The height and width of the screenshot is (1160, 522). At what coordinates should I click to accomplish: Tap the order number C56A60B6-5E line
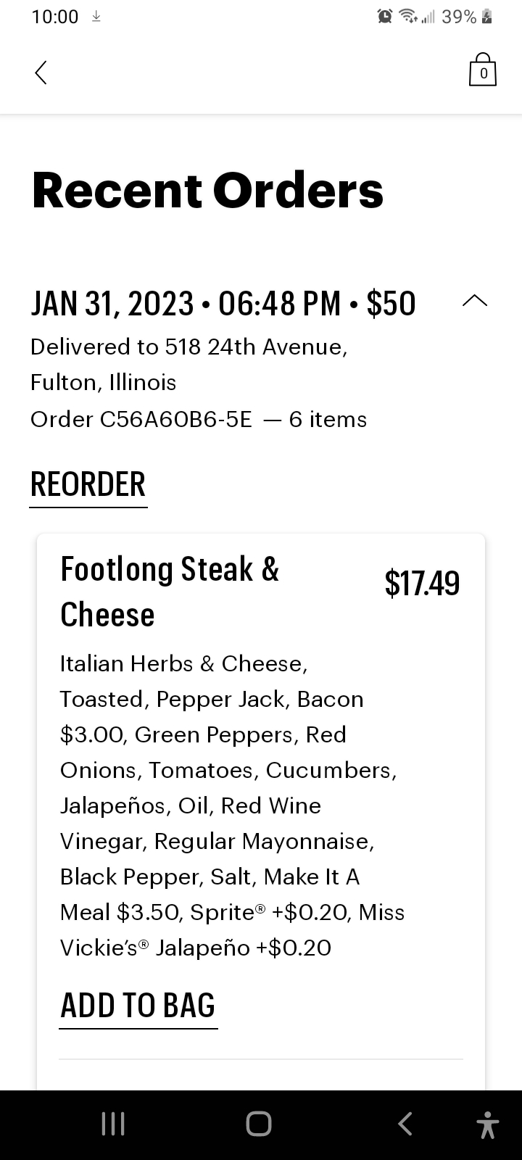pyautogui.click(x=199, y=420)
